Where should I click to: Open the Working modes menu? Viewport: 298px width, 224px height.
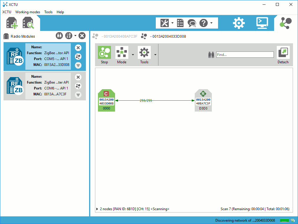[28, 12]
